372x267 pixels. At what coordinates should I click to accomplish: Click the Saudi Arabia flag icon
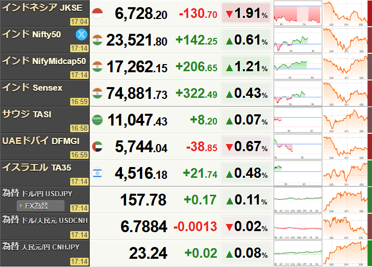click(97, 120)
